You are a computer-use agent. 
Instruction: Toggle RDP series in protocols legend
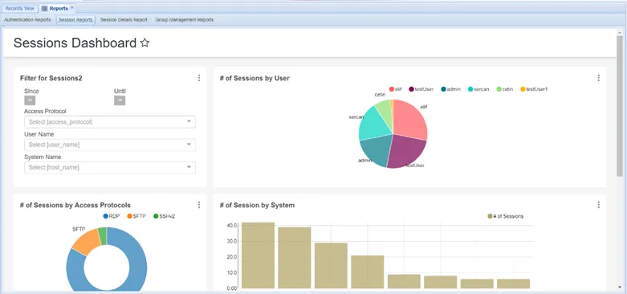tap(112, 216)
